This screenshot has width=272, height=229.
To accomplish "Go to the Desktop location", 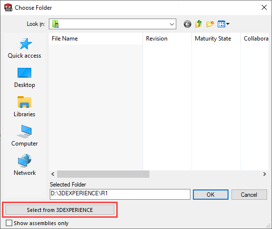I will pyautogui.click(x=24, y=78).
